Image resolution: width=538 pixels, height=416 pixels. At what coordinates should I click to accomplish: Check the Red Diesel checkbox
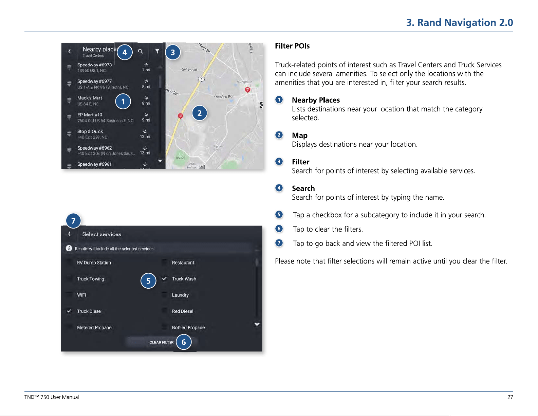pos(164,311)
